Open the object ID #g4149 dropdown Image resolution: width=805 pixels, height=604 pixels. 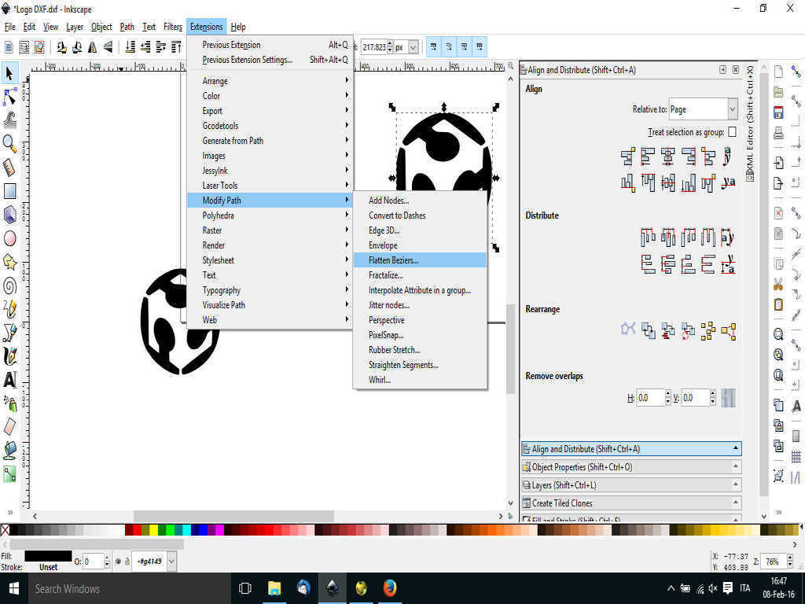pos(171,562)
